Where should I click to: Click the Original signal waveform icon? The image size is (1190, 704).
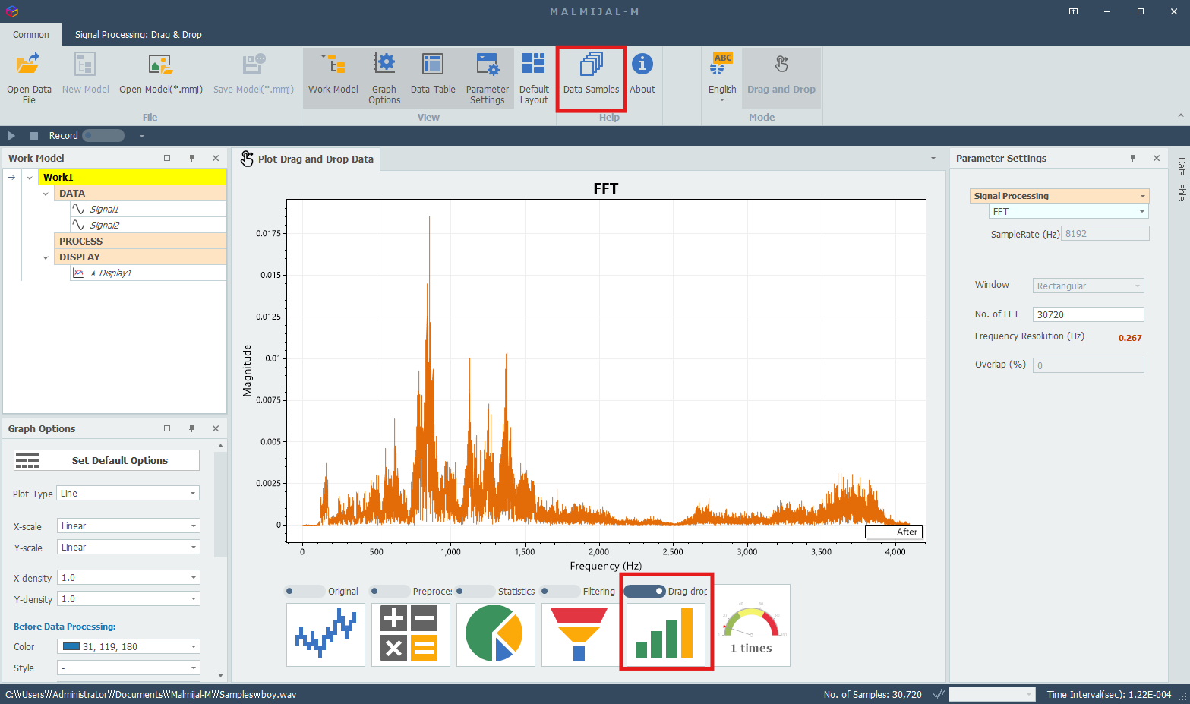pyautogui.click(x=326, y=635)
